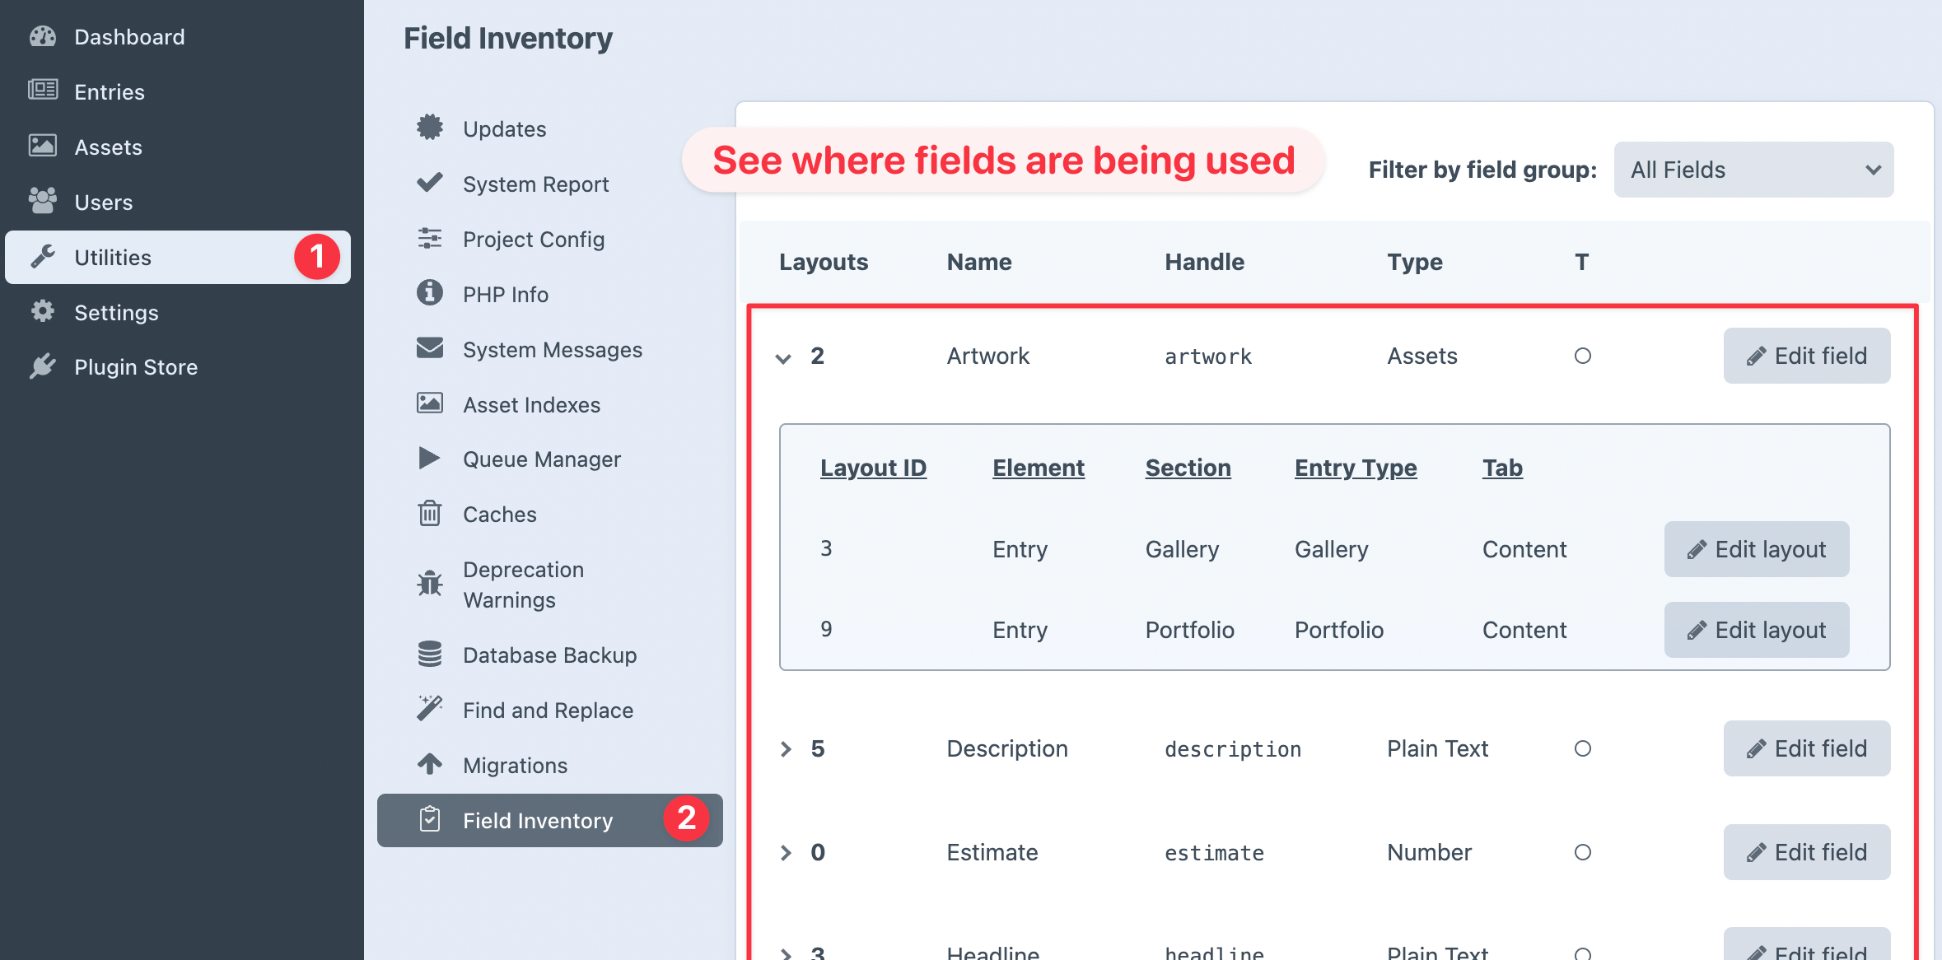
Task: Expand the Description field layouts row
Action: tap(786, 748)
